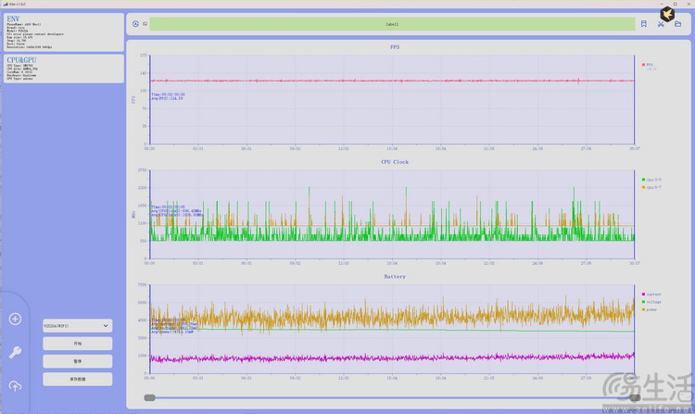The width and height of the screenshot is (695, 414).
Task: Click the circular icon left of label bar
Action: point(135,24)
